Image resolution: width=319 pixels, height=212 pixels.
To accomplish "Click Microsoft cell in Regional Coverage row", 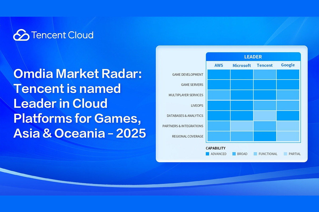I will (242, 136).
